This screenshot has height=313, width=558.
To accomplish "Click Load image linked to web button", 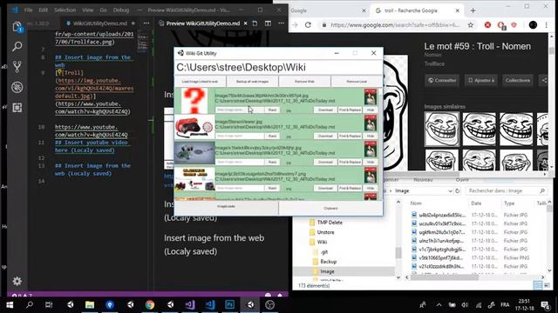I will [x=200, y=81].
